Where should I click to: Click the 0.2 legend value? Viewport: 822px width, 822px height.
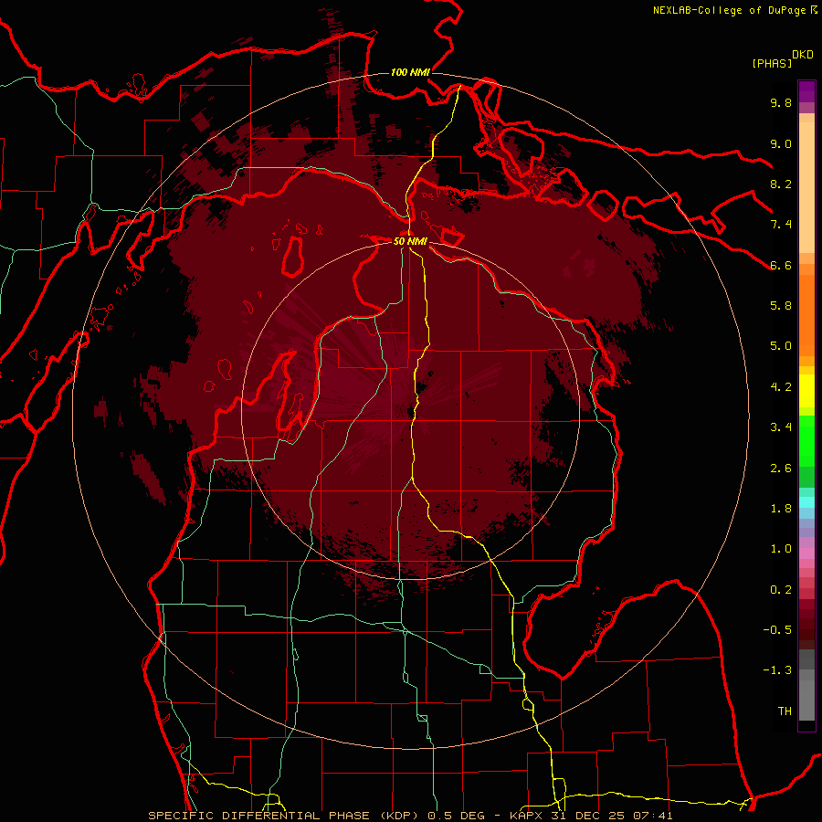pos(781,589)
